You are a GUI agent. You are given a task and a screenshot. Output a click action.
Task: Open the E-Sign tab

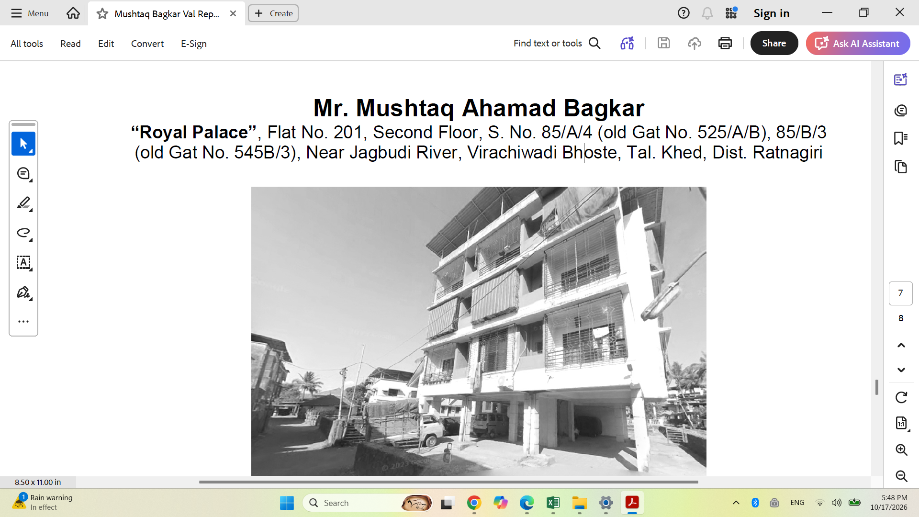coord(194,44)
